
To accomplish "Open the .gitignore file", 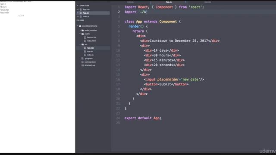I will pos(88,59).
